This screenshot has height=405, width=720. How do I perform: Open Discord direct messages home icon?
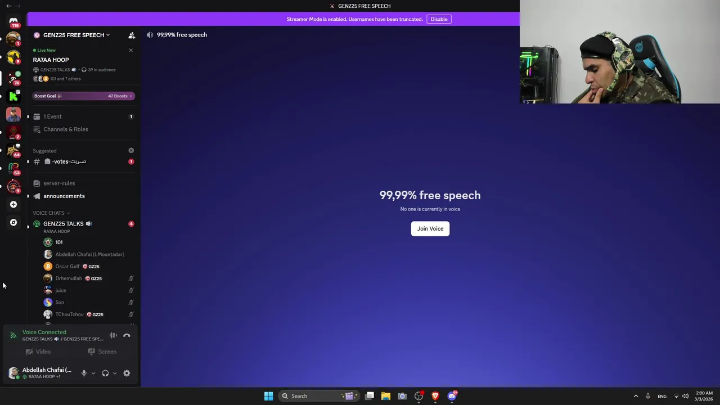13,21
